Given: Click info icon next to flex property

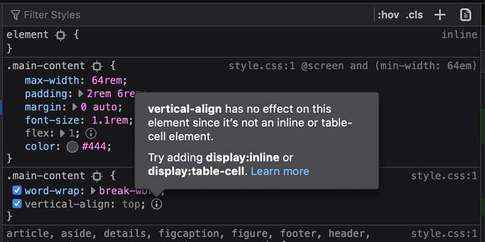Looking at the screenshot, I should (x=91, y=132).
